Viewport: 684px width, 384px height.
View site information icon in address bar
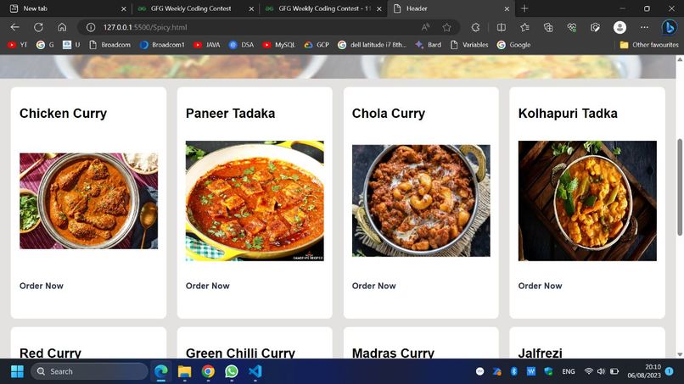tap(91, 27)
